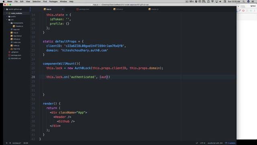Click red Opera icon in browser window
Screen dimensions: 257x145
[243, 11]
